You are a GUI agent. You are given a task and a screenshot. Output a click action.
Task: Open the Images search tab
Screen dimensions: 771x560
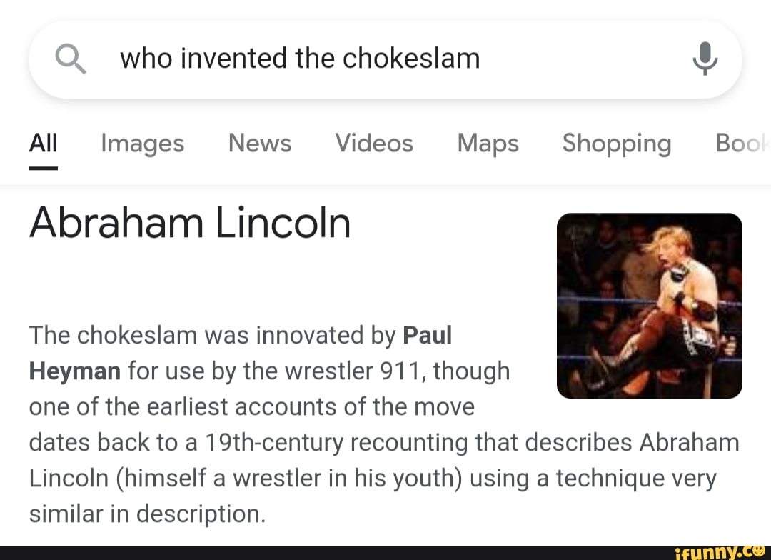[142, 143]
